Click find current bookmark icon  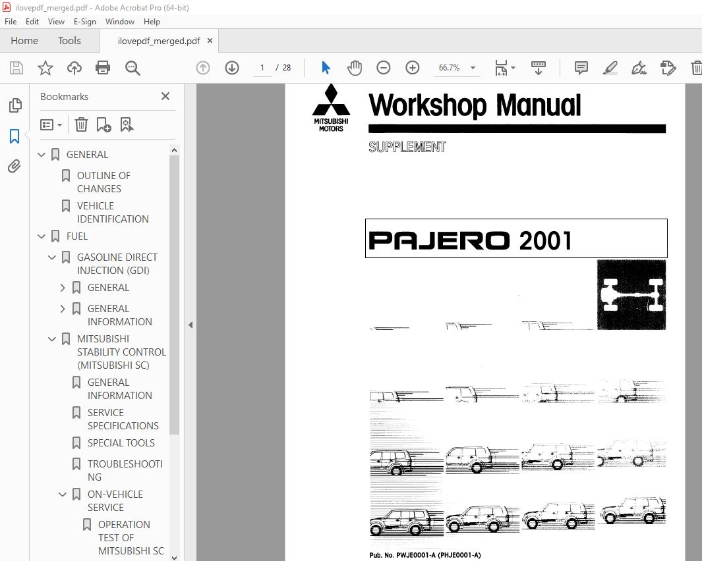(x=127, y=125)
